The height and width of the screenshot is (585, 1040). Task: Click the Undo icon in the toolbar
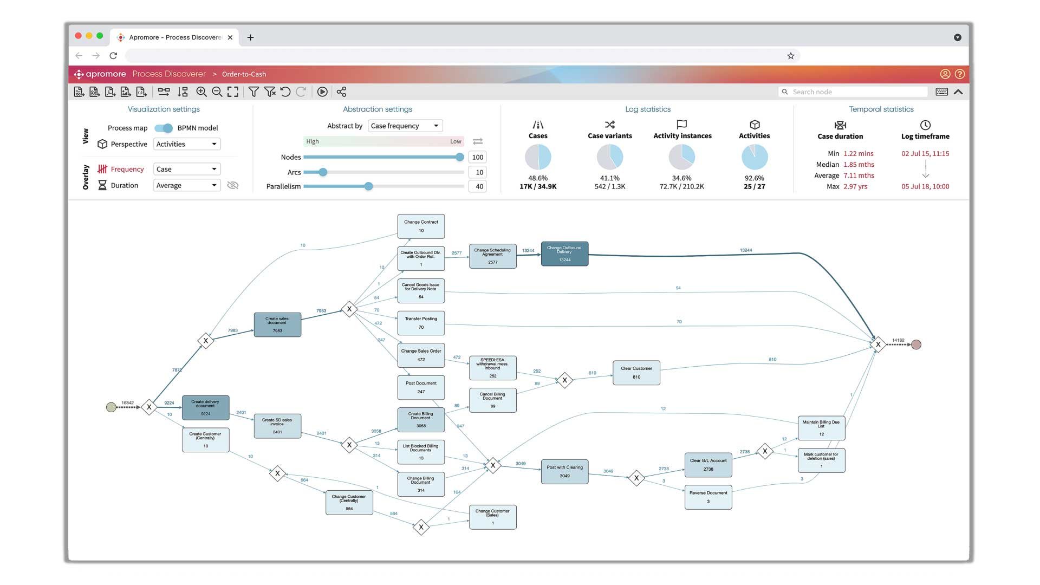286,92
